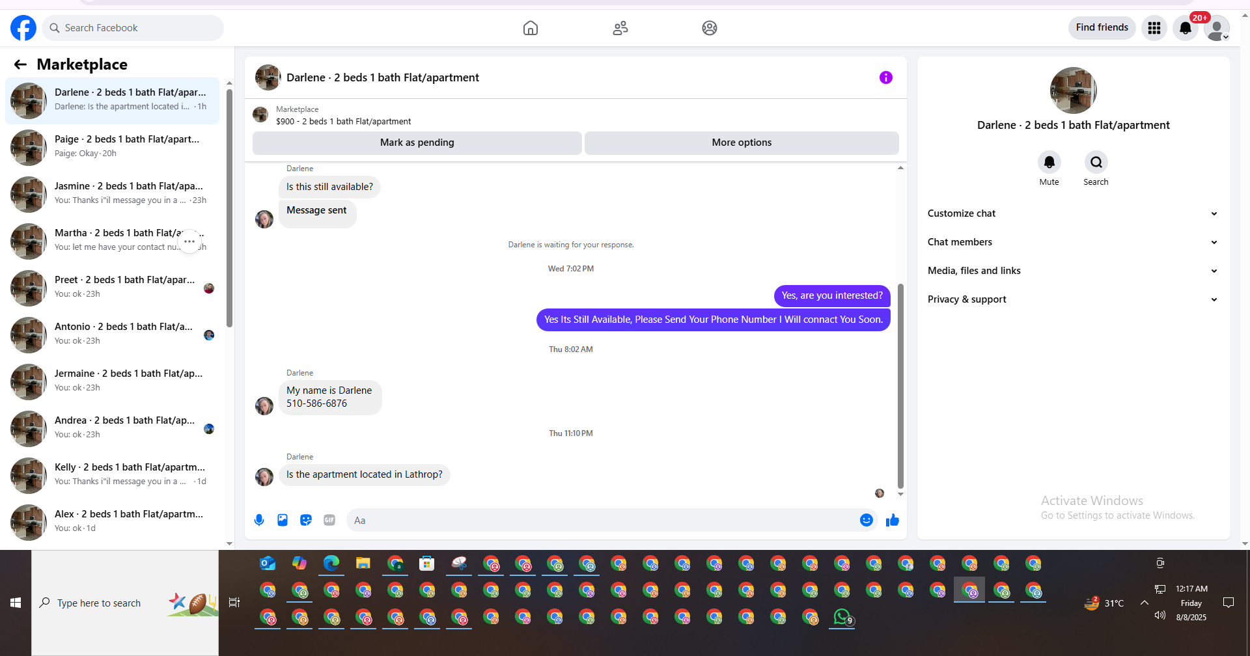Screen dimensions: 1250x656
Task: Open the account profile avatar menu
Action: point(1216,28)
